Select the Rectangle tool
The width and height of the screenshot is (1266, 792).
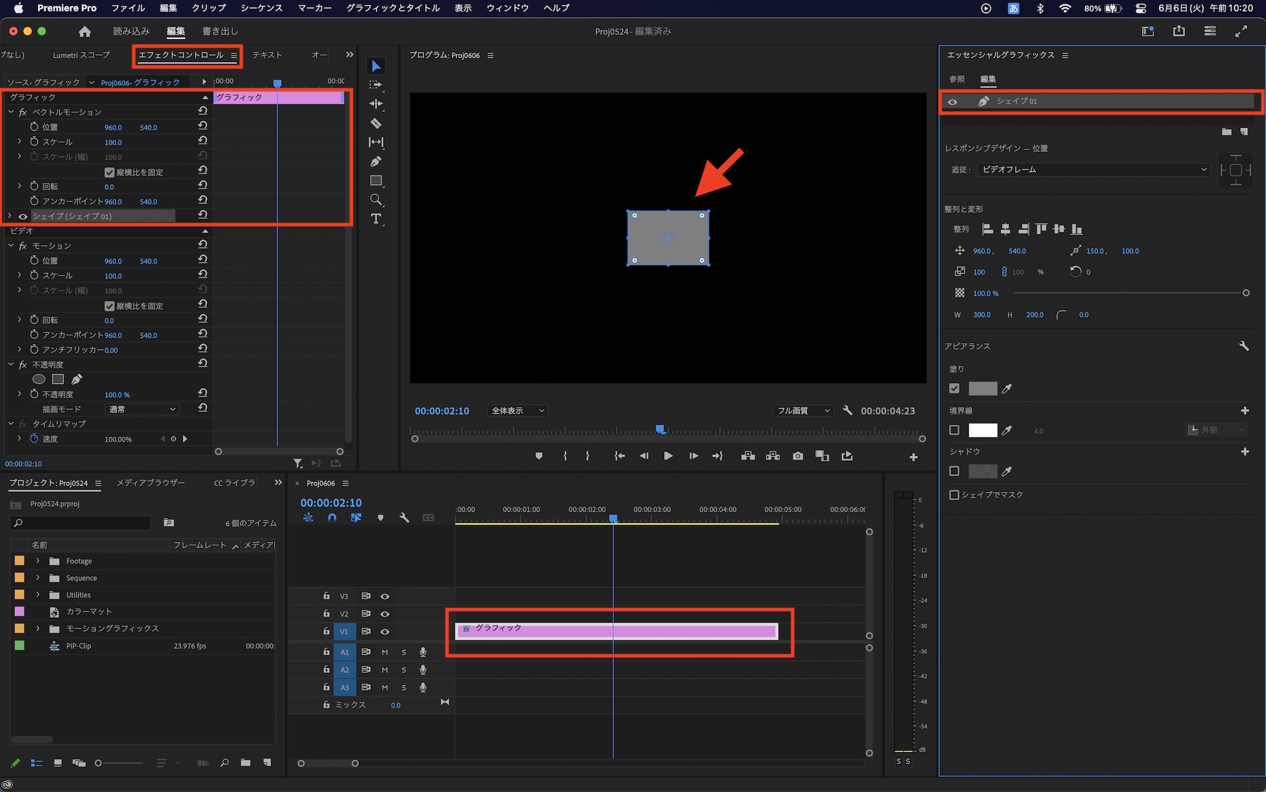(376, 180)
